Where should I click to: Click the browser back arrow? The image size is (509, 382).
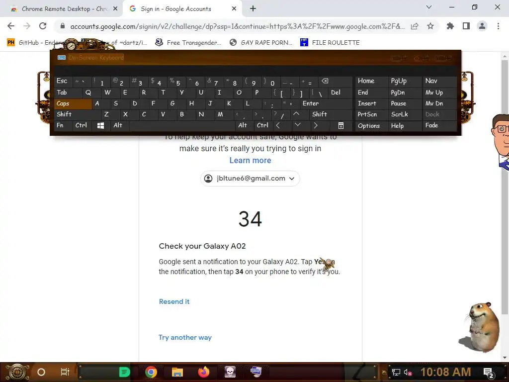(x=11, y=26)
